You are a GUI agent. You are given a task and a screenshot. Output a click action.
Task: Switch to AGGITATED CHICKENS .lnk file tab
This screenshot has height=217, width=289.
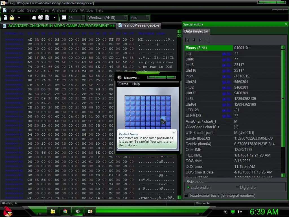(x=59, y=26)
